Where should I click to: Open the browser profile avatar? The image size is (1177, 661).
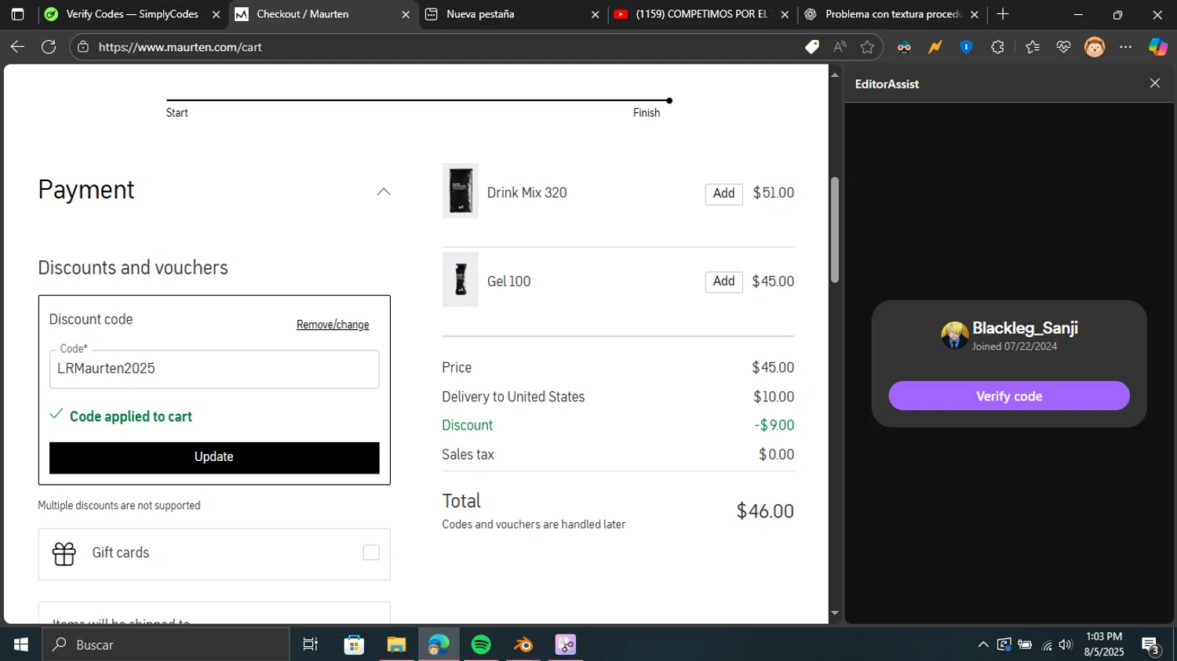(x=1095, y=47)
